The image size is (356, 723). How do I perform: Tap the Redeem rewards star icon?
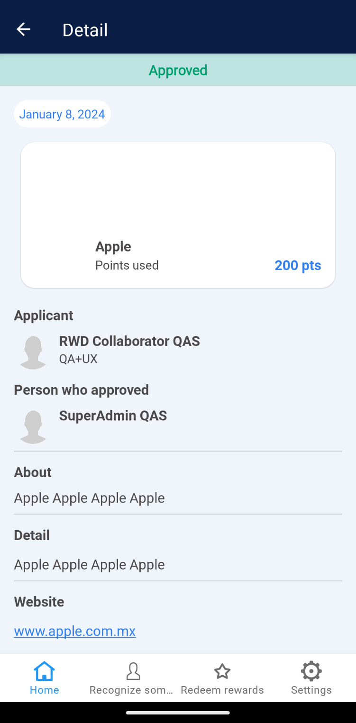pyautogui.click(x=222, y=671)
